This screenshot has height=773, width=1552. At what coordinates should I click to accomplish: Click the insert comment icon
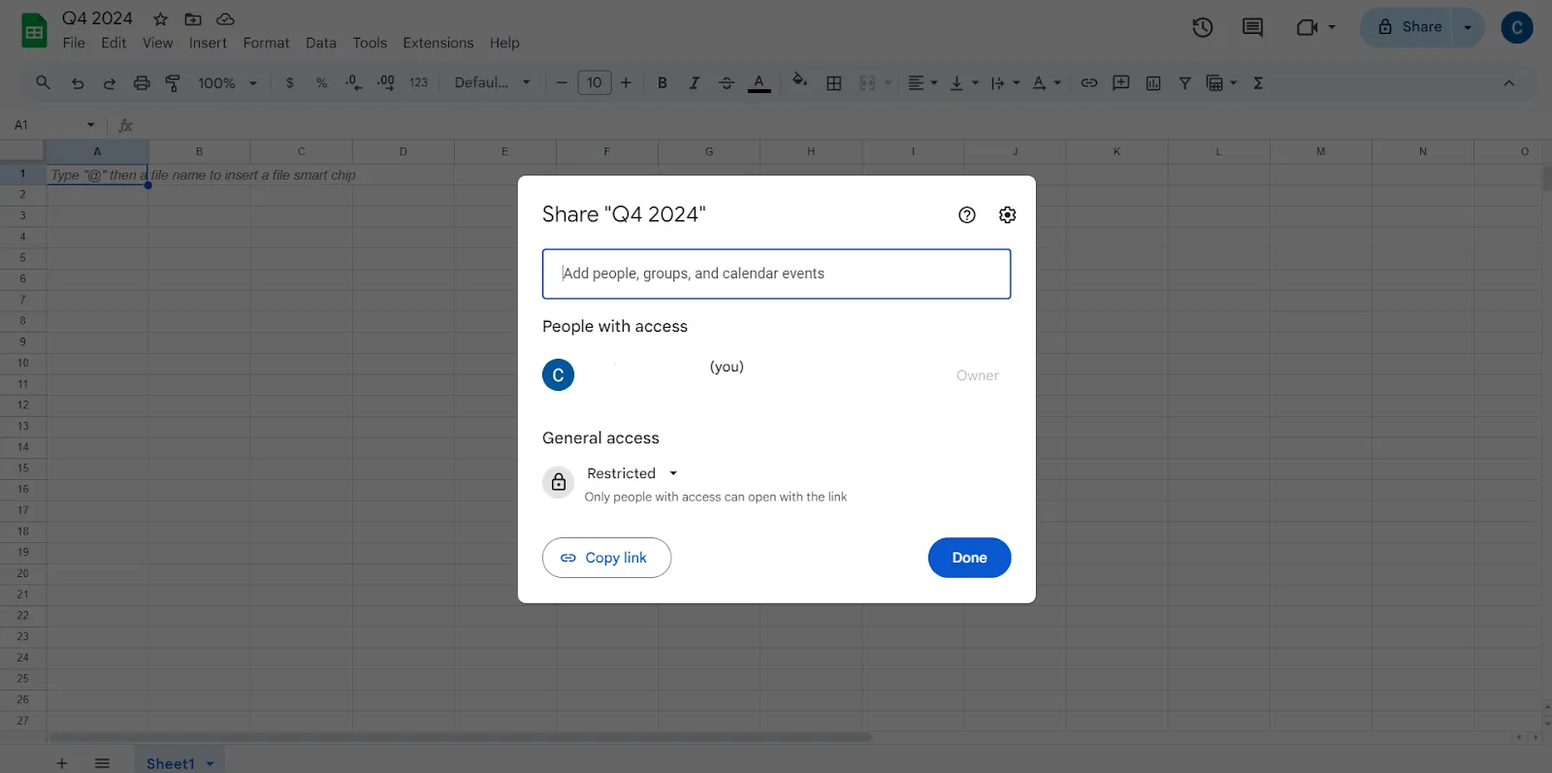pos(1121,83)
